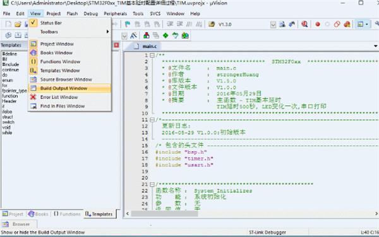Expand the Toolbars submenu arrow
This screenshot has width=379, height=237.
107,32
